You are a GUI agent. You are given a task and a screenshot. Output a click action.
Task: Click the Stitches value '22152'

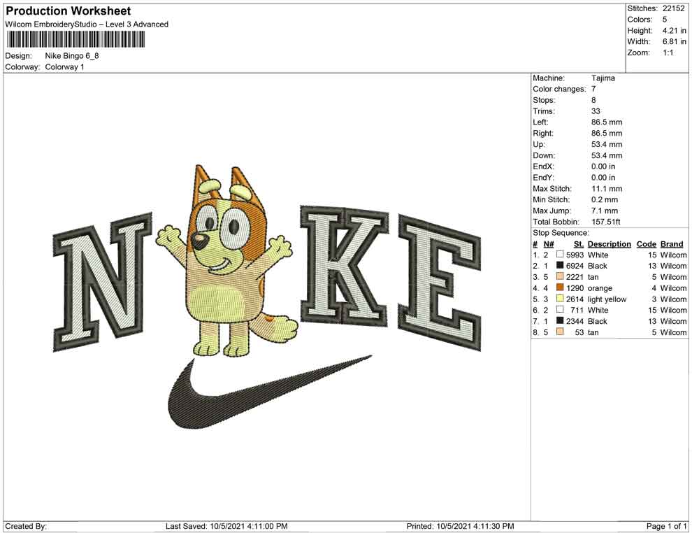(673, 8)
